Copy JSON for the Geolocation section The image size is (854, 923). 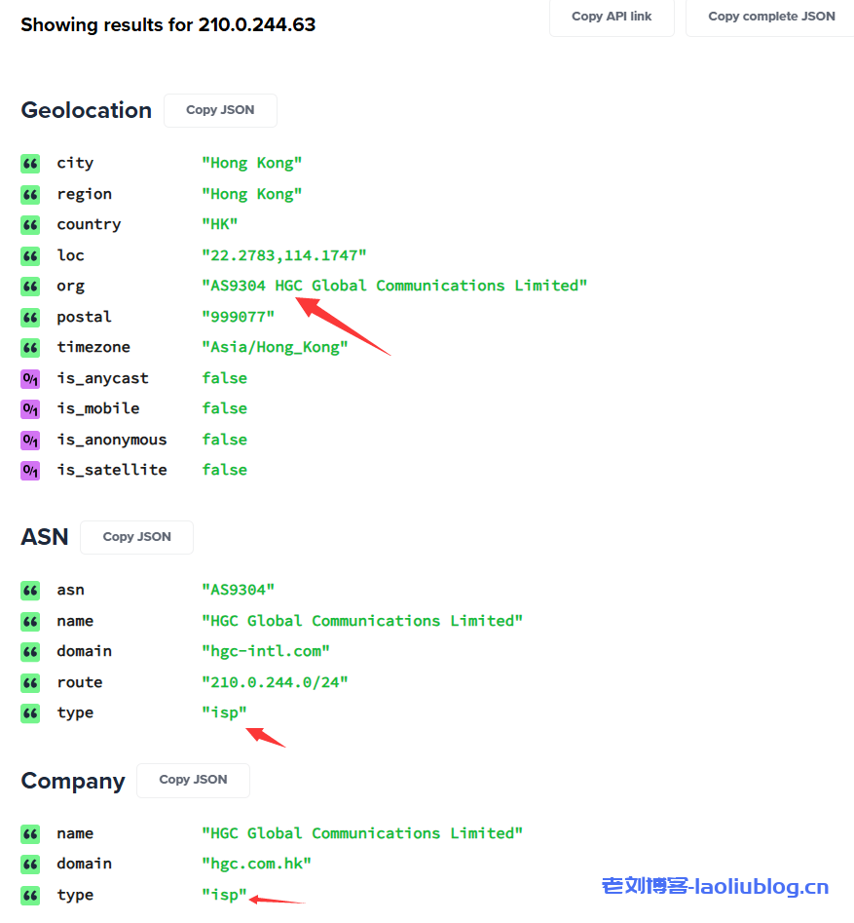[x=220, y=110]
